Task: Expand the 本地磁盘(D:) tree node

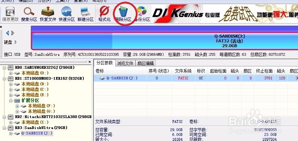Action: 11,84
